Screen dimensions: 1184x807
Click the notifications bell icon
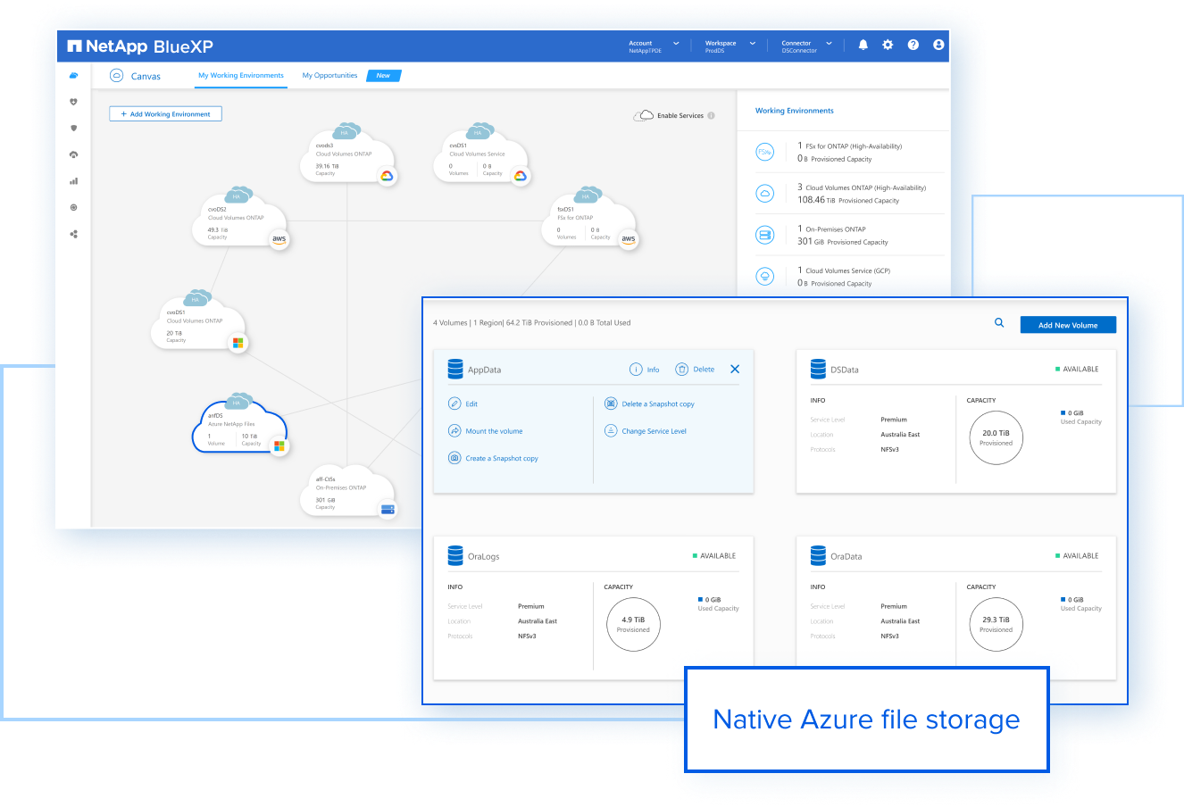pyautogui.click(x=863, y=45)
